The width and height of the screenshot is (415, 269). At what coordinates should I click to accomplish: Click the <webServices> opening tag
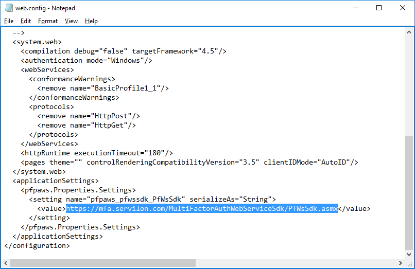(x=47, y=69)
